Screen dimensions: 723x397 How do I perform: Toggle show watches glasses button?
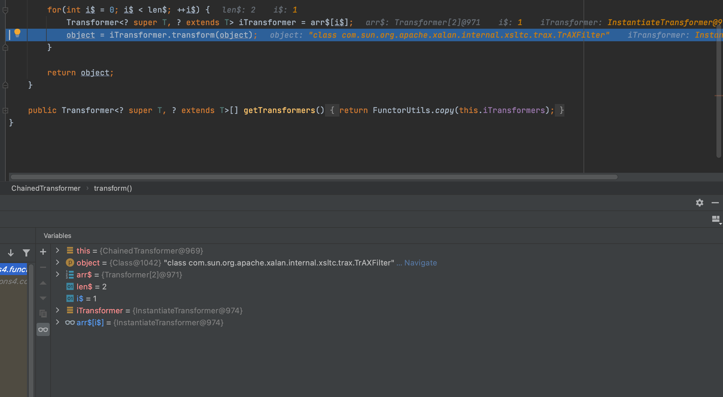pos(43,329)
